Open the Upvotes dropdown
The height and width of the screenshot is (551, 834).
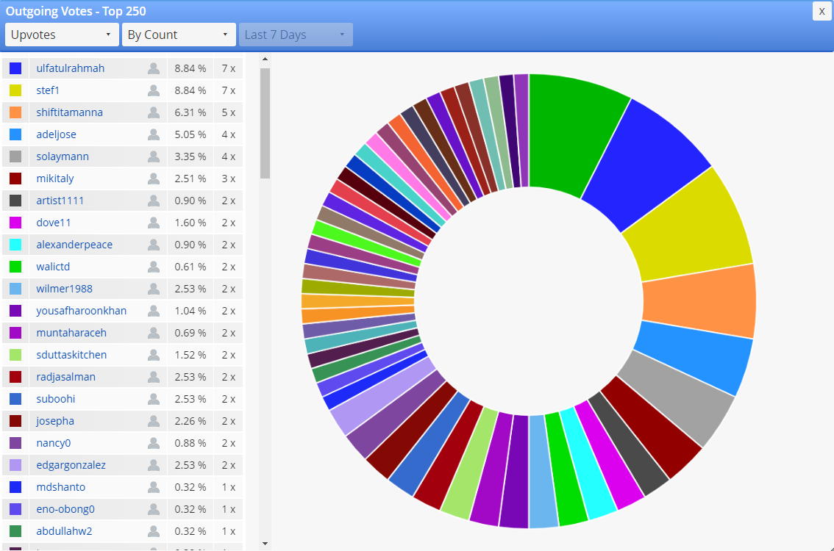[62, 35]
